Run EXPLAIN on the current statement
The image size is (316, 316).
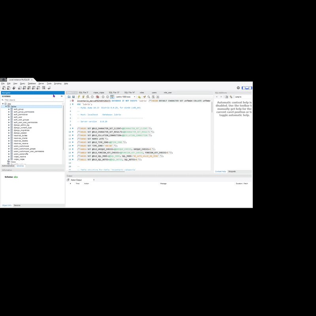88,97
